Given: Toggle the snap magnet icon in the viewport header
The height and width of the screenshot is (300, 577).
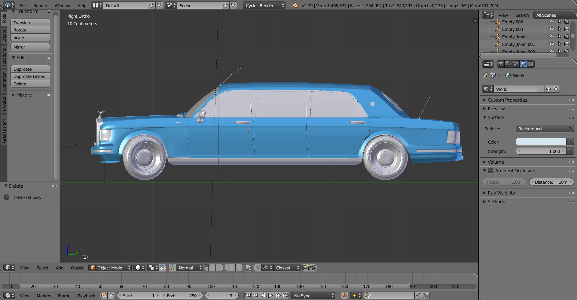Looking at the screenshot, I should (x=258, y=268).
